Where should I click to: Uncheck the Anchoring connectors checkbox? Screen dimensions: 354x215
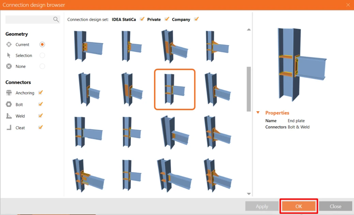pos(41,92)
